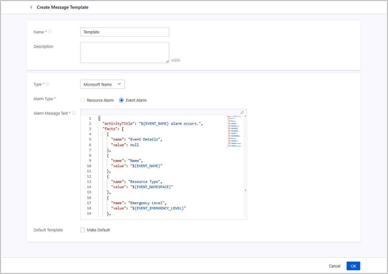Click "${EVENT_EMERGENCY_LEVEL}" on line 18
Viewport: 388px width, 274px height.
coord(158,208)
